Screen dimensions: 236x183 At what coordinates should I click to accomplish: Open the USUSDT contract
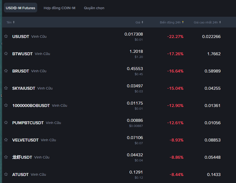[20, 36]
